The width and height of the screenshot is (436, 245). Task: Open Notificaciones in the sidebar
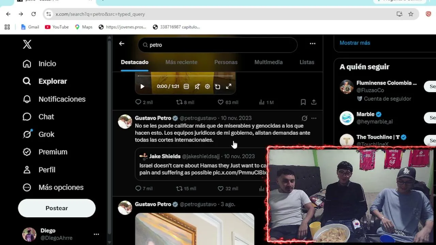[x=54, y=99]
